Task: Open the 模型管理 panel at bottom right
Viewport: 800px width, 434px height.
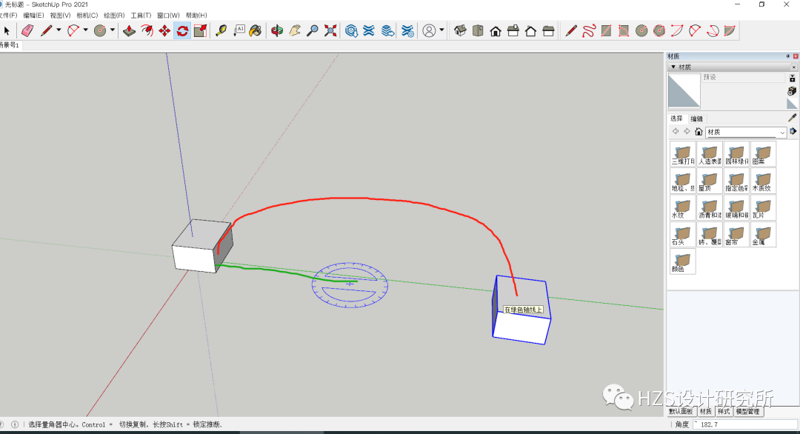Action: click(748, 411)
